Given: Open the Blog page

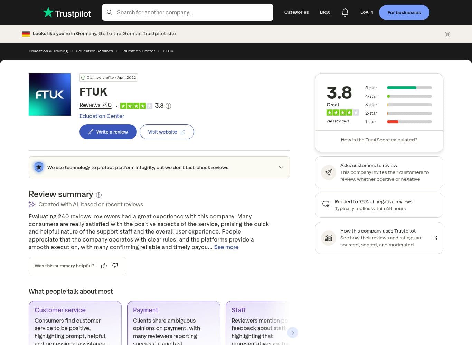Looking at the screenshot, I should [x=325, y=12].
